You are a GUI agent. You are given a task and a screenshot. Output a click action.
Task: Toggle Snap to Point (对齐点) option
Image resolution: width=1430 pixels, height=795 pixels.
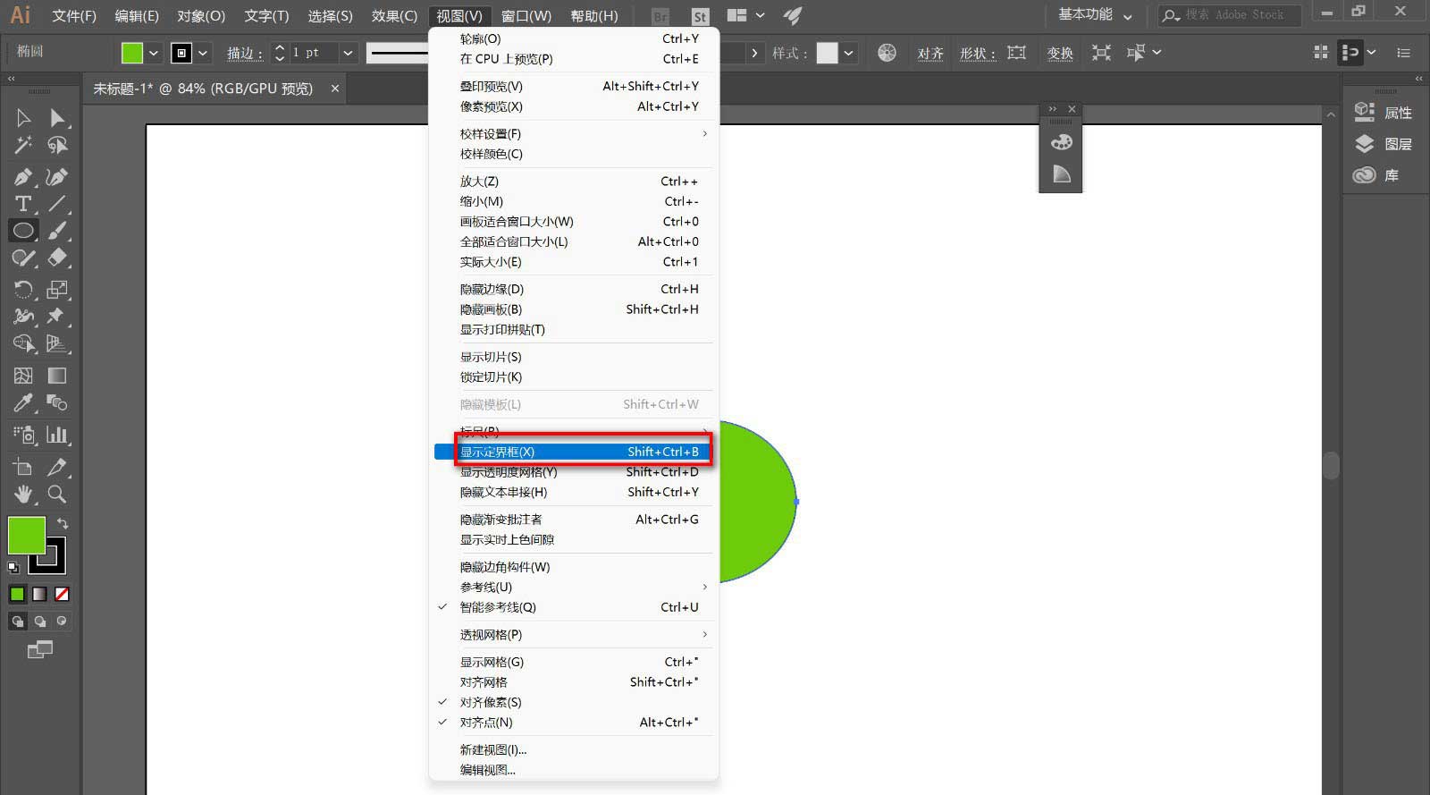486,723
